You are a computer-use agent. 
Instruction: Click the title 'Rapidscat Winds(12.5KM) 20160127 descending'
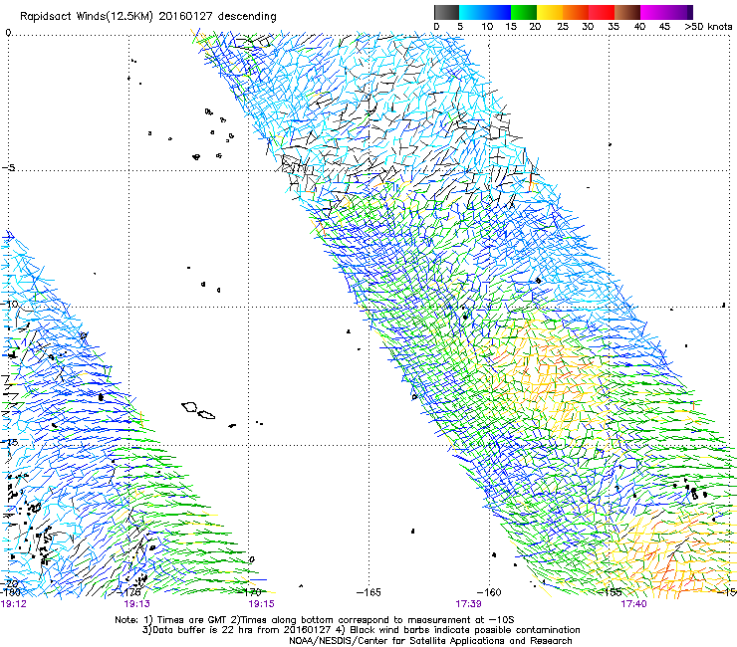point(148,17)
